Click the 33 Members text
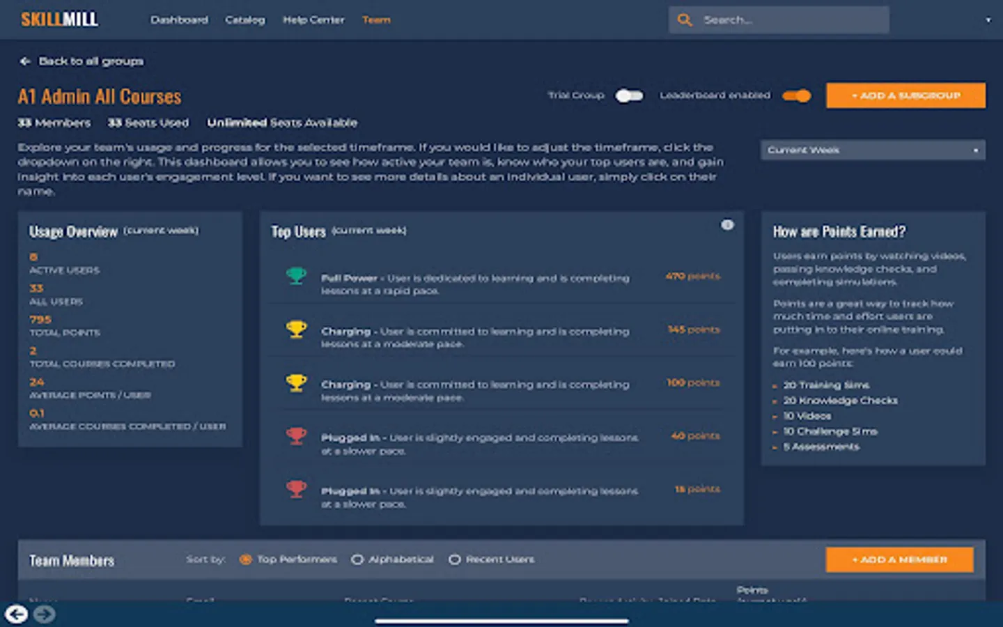Viewport: 1003px width, 627px height. click(54, 123)
